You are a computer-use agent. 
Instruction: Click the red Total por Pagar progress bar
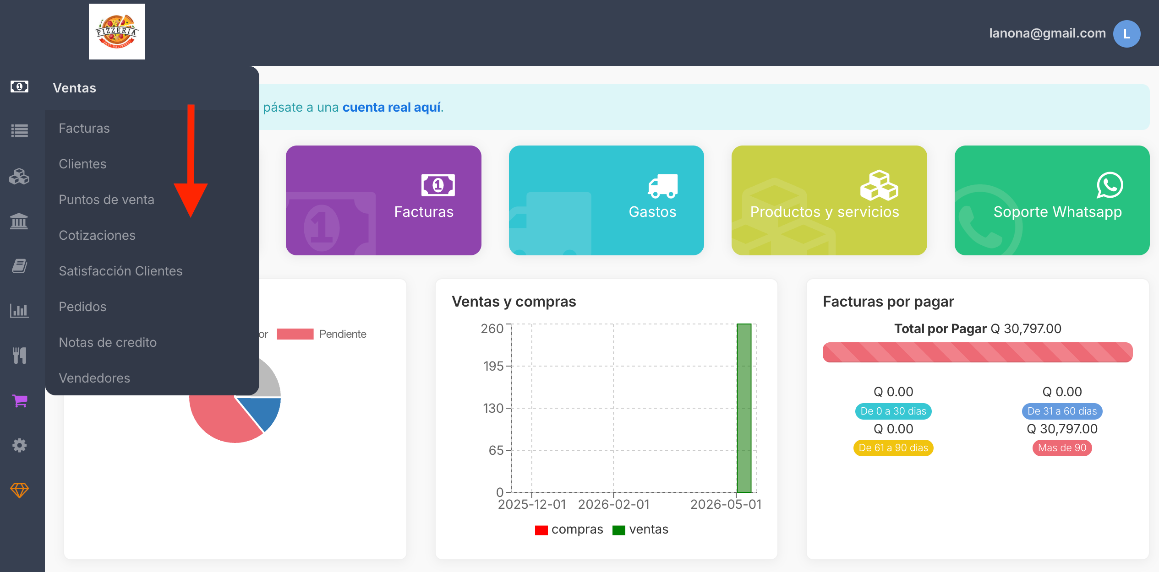(x=978, y=352)
